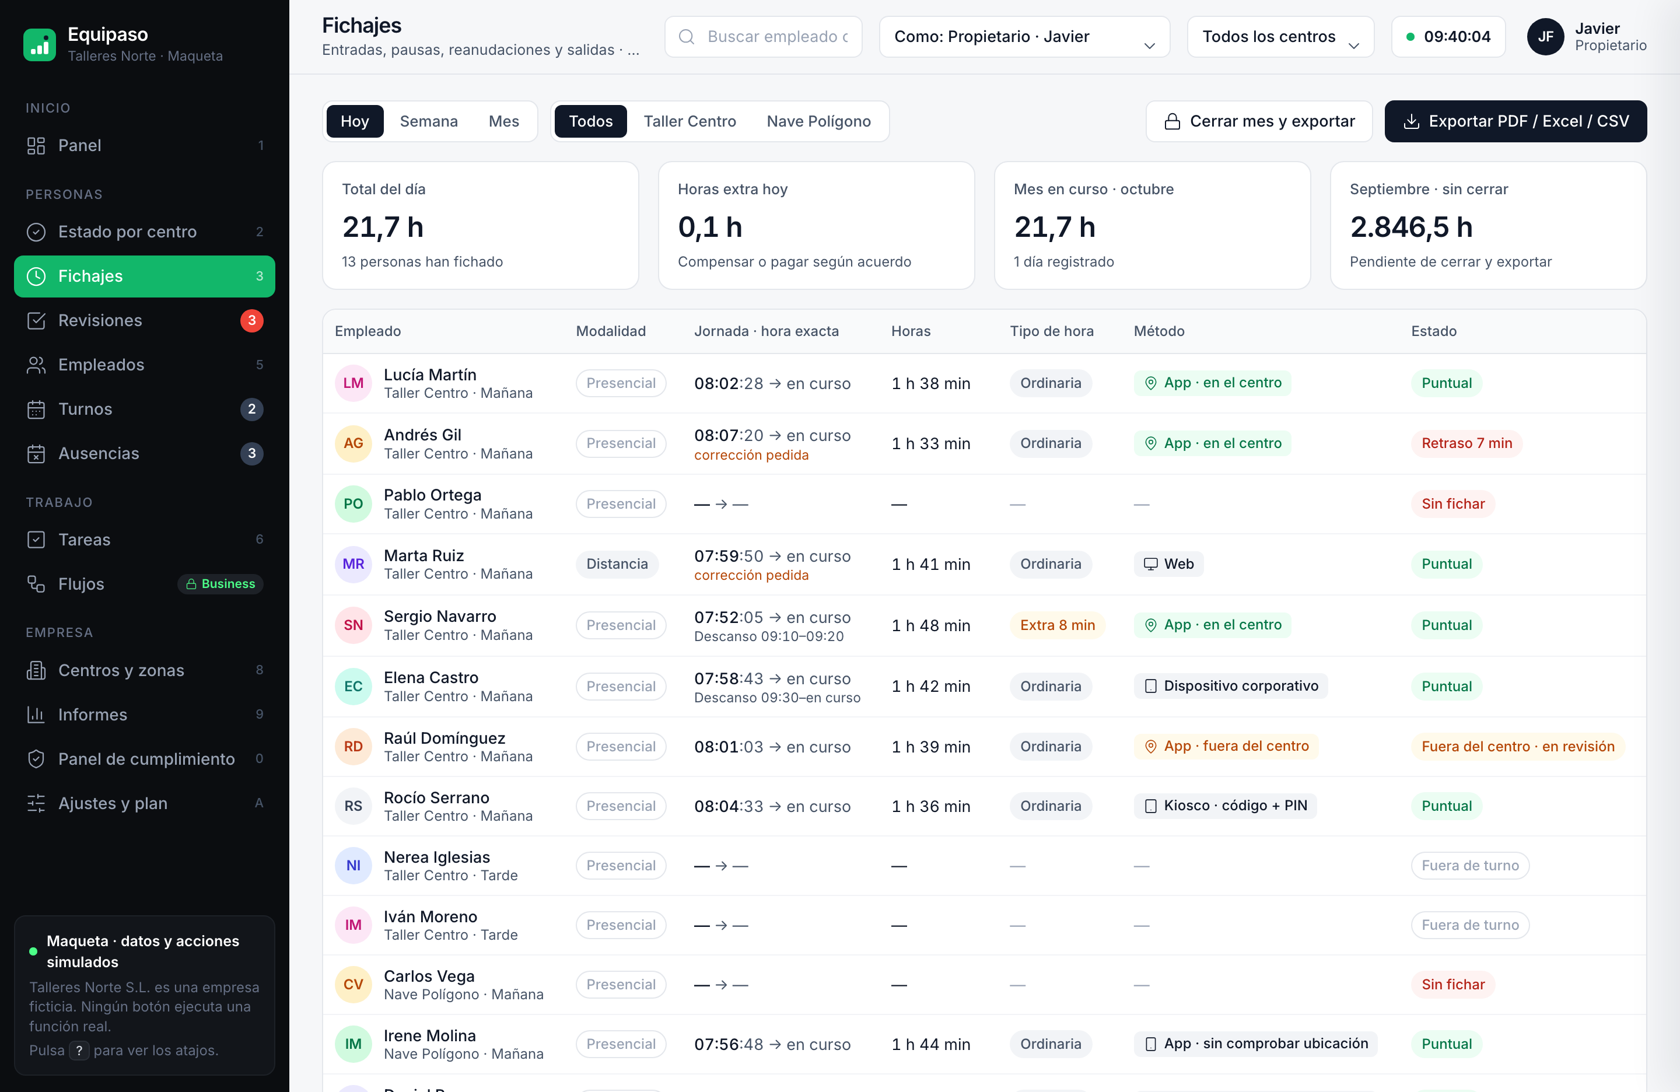Click the 09:40:04 clock indicator
1680x1092 pixels.
[1448, 37]
